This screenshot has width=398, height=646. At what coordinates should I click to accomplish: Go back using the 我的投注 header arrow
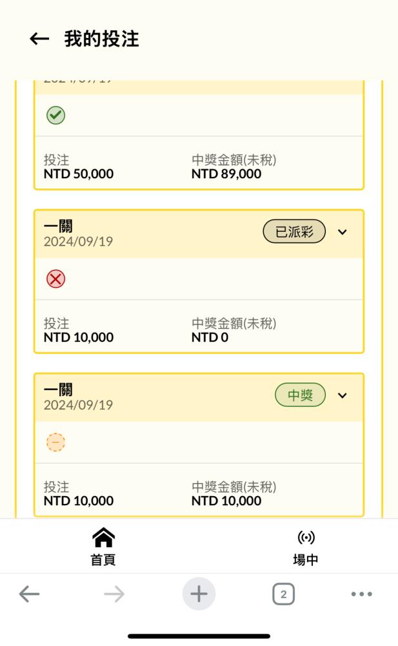pos(39,39)
